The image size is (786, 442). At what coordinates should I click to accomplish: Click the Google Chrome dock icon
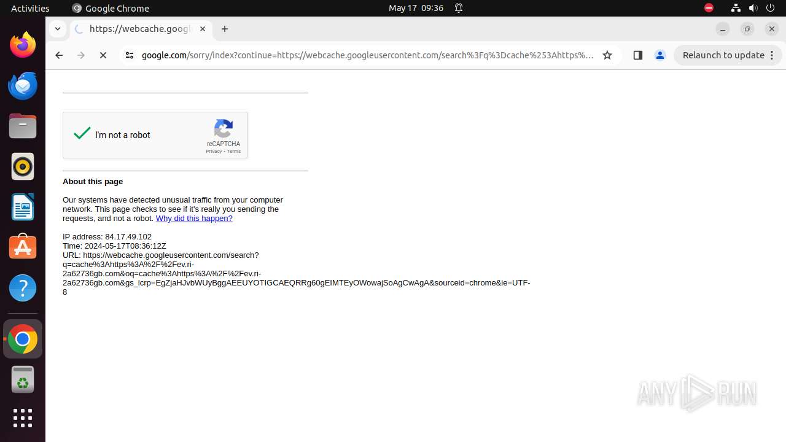tap(23, 339)
